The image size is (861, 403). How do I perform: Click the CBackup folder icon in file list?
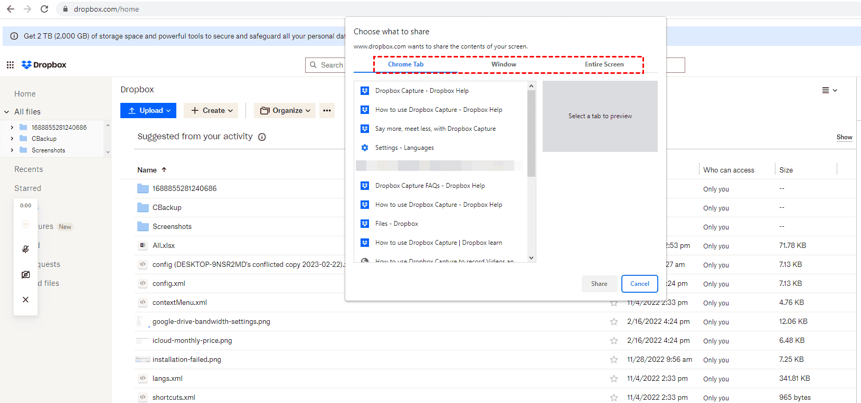tap(143, 207)
